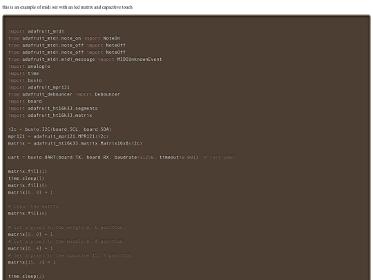The width and height of the screenshot is (373, 280).
Task: Click the comment about opposite 15, 7 position
Action: point(70,255)
